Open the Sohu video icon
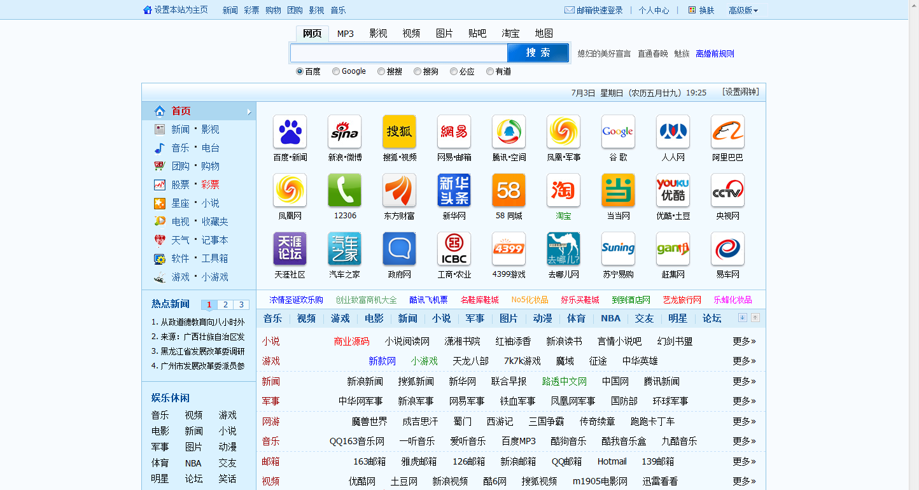 click(399, 132)
